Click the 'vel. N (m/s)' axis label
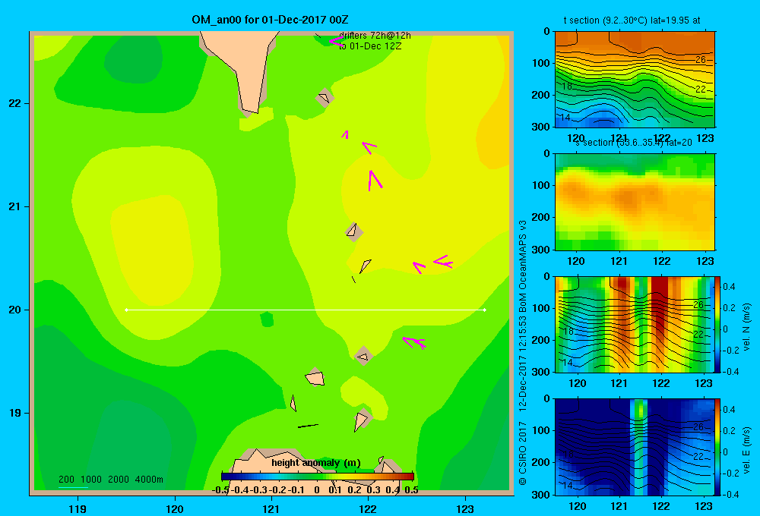Viewport: 760px width, 516px height. [x=747, y=327]
